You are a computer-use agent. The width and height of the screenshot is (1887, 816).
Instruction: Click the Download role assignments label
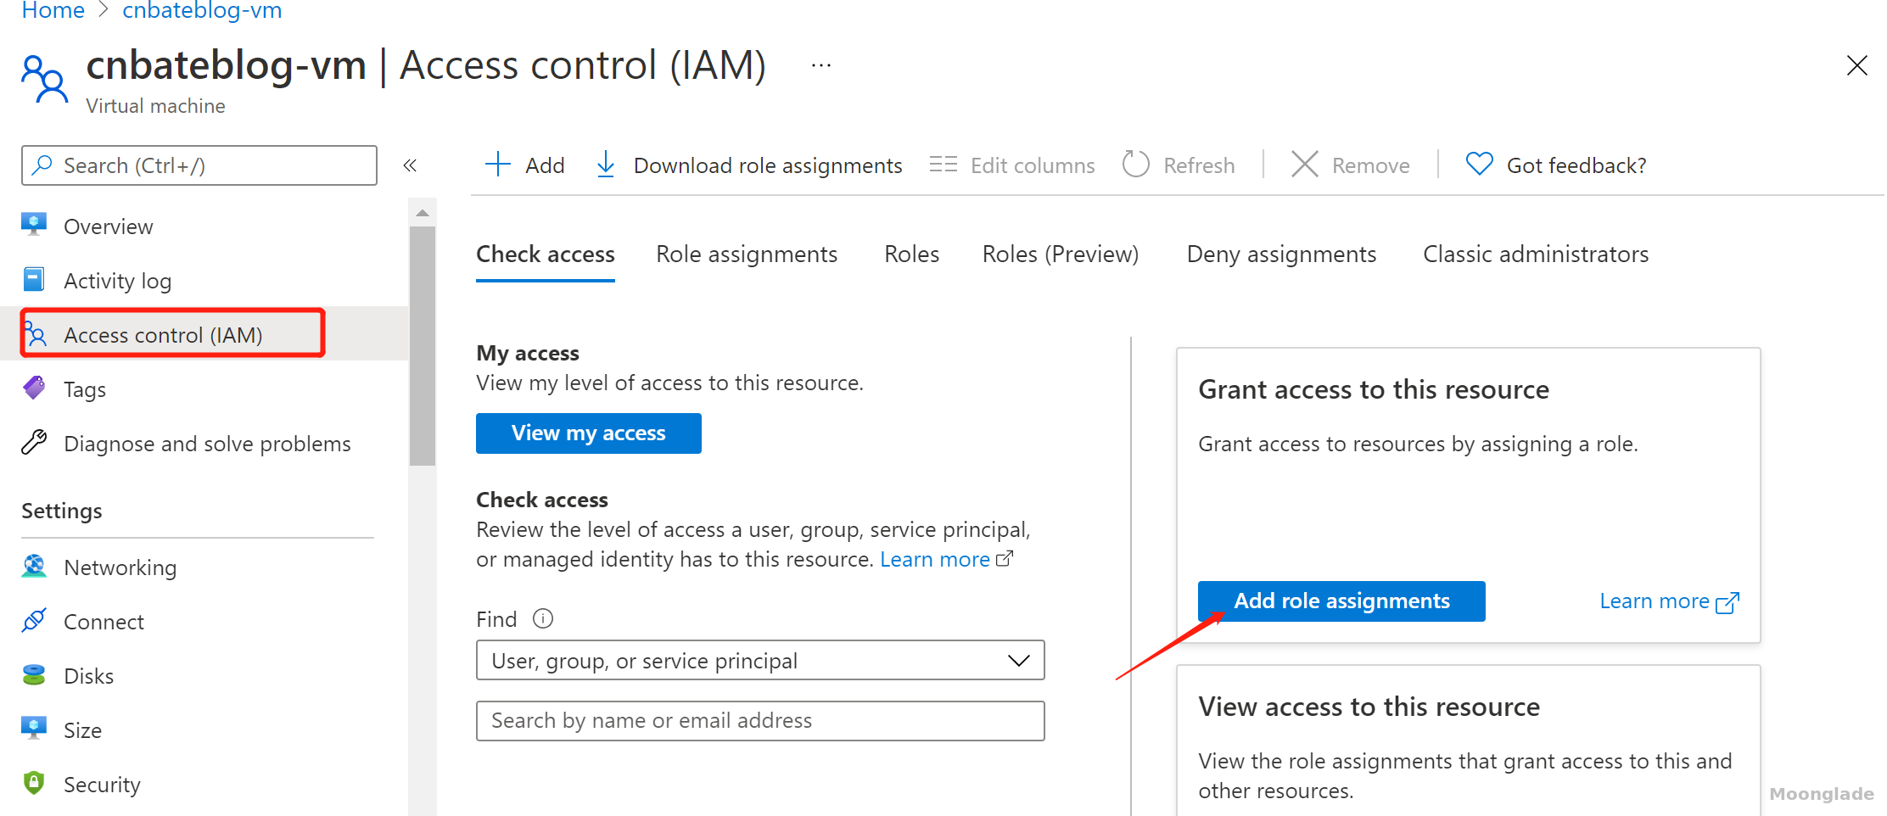(x=768, y=165)
